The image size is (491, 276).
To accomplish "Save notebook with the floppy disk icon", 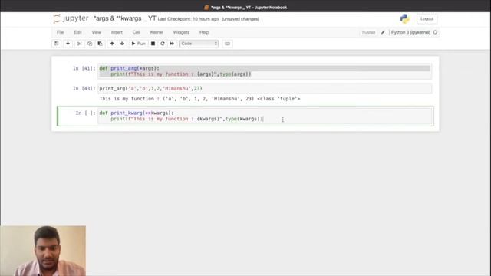I will click(56, 44).
